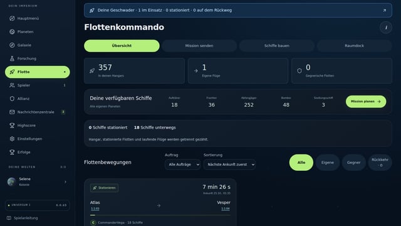Filter movements by Eigene

coord(328,163)
